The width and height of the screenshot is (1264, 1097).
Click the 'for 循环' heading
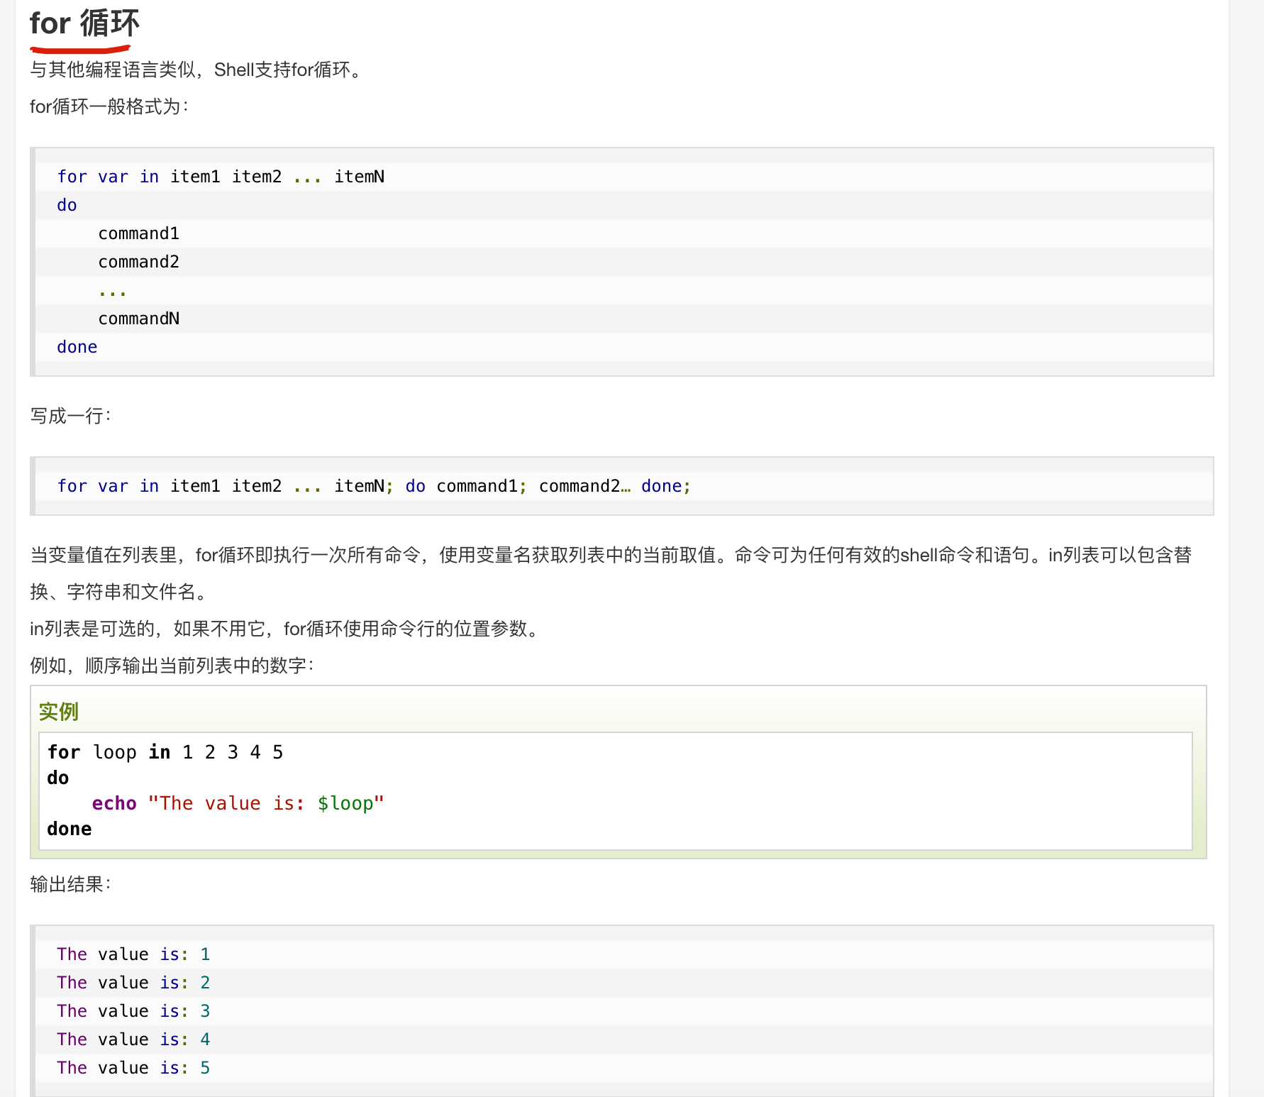pos(84,23)
